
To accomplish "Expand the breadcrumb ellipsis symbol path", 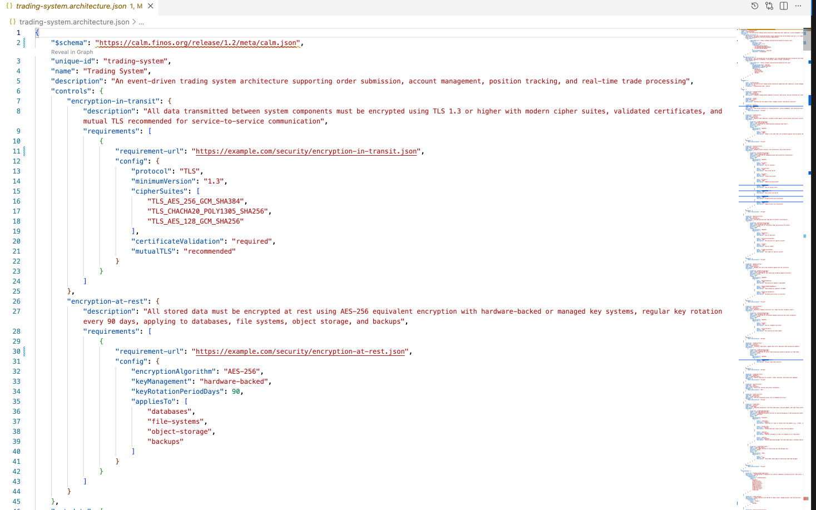I will [141, 22].
